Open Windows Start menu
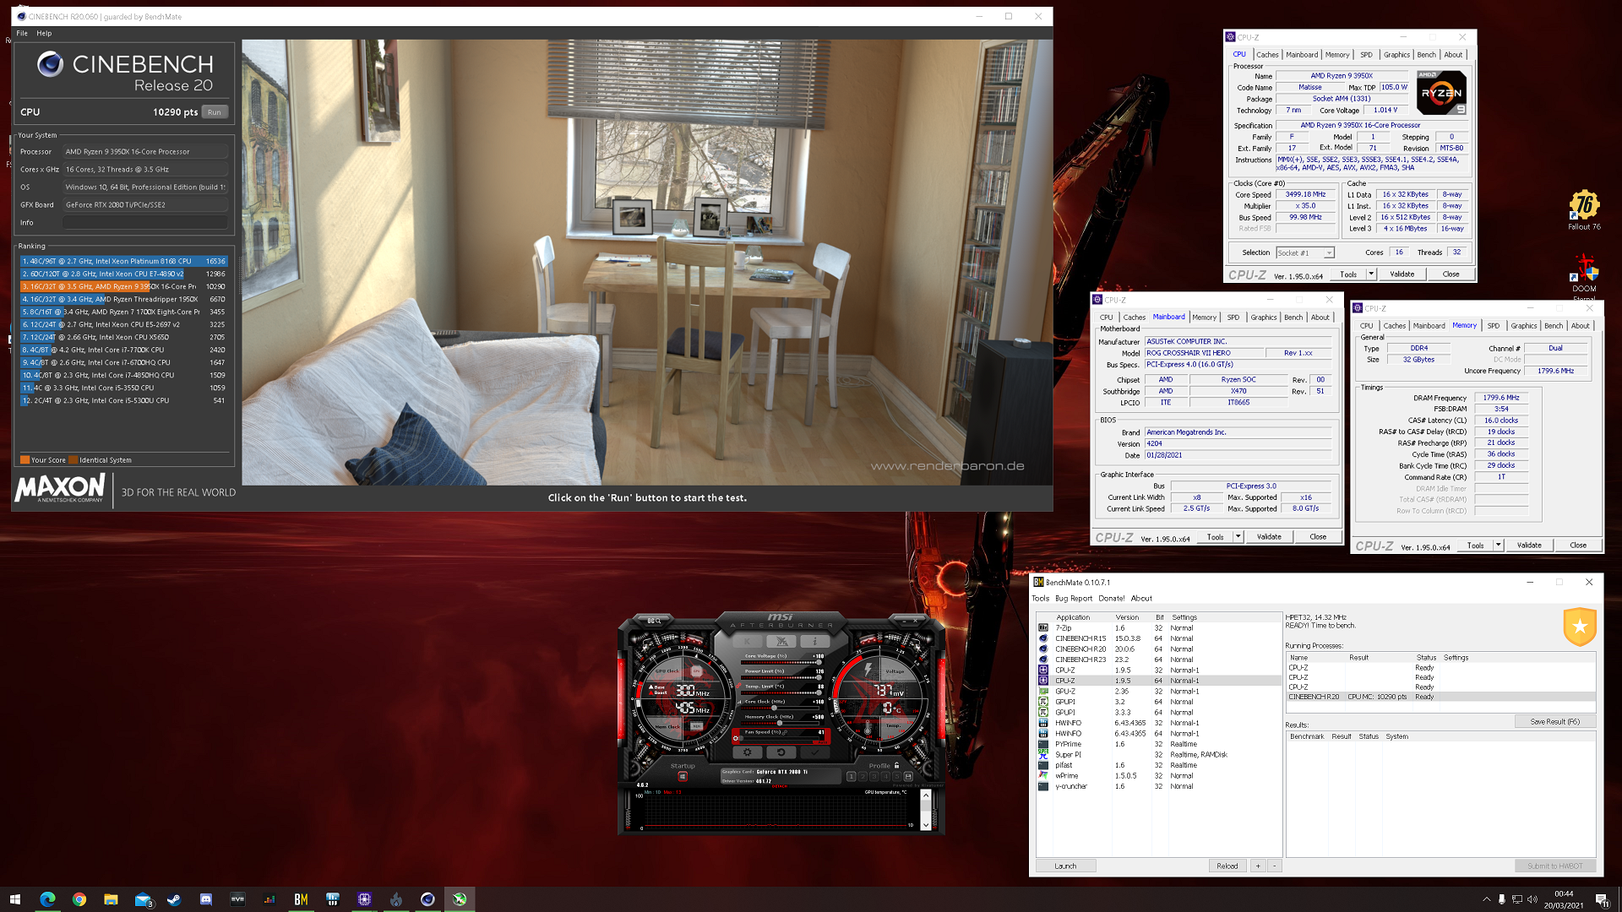Image resolution: width=1622 pixels, height=912 pixels. 15,899
